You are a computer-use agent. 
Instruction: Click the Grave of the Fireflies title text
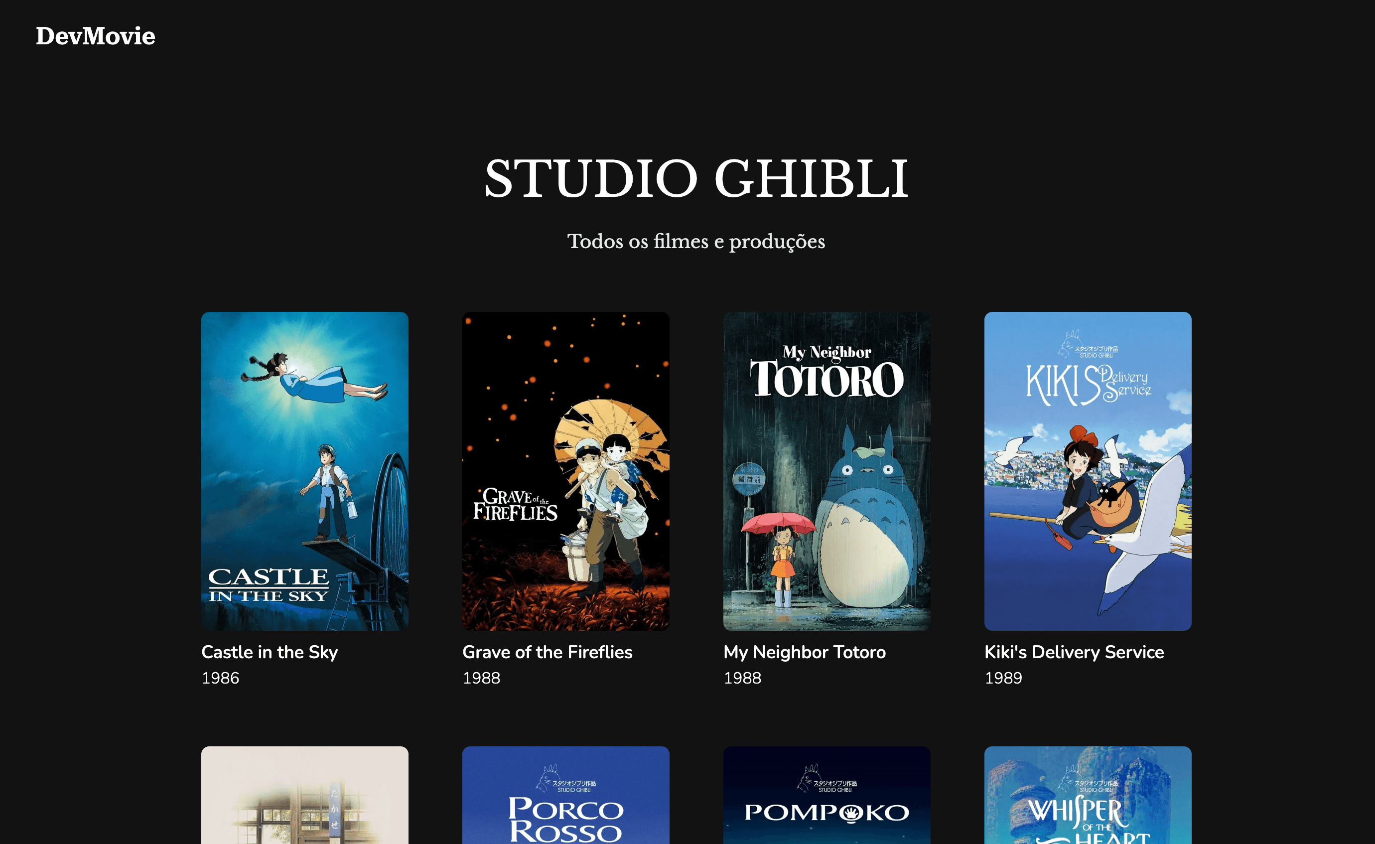tap(548, 653)
